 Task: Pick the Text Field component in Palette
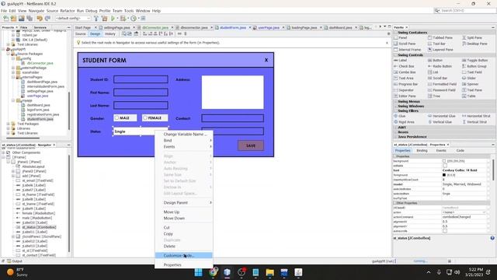click(x=472, y=72)
